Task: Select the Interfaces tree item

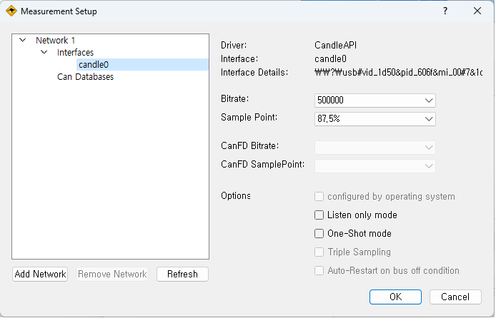Action: coord(75,52)
